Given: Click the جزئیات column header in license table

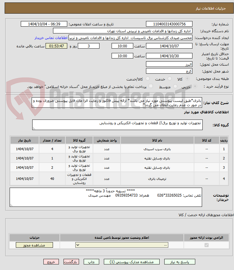Looking at the screenshot, I should coord(34,237).
